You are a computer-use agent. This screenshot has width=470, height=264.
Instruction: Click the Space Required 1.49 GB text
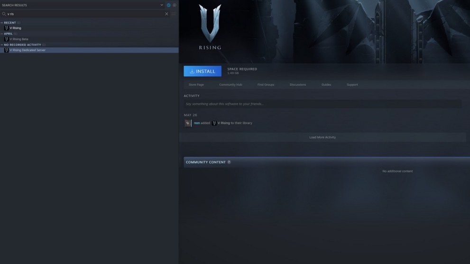click(x=242, y=71)
